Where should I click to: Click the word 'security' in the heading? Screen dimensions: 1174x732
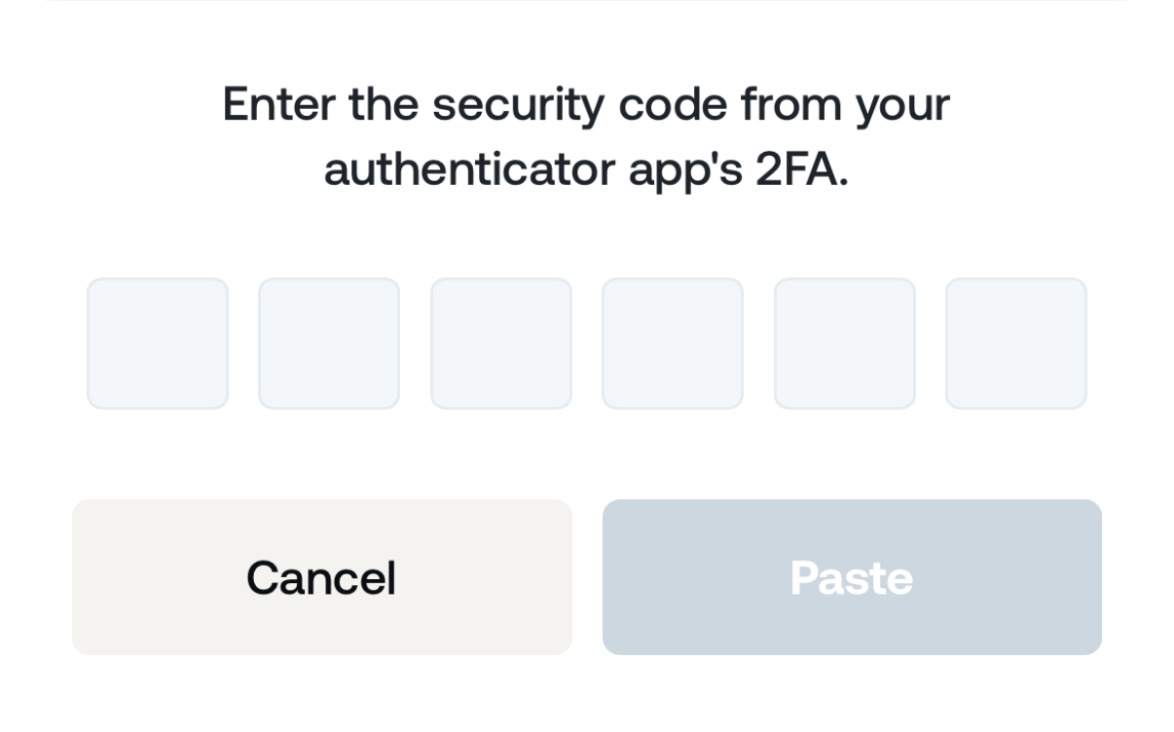coord(518,106)
